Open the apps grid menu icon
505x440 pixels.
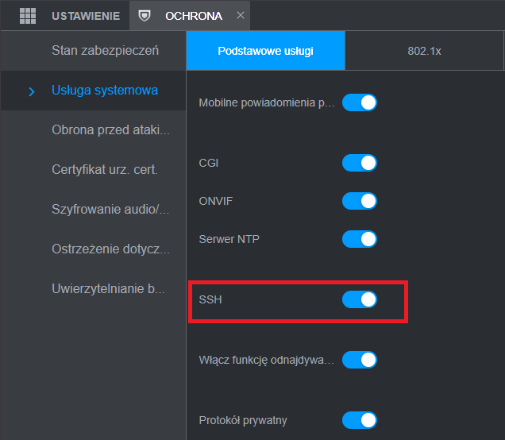tap(28, 16)
